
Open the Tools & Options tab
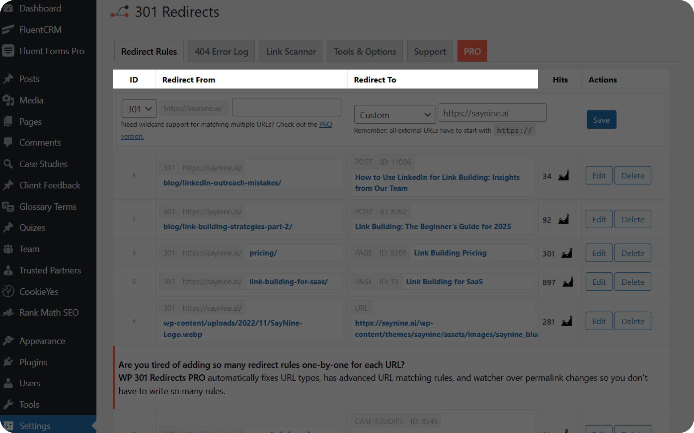tap(365, 51)
